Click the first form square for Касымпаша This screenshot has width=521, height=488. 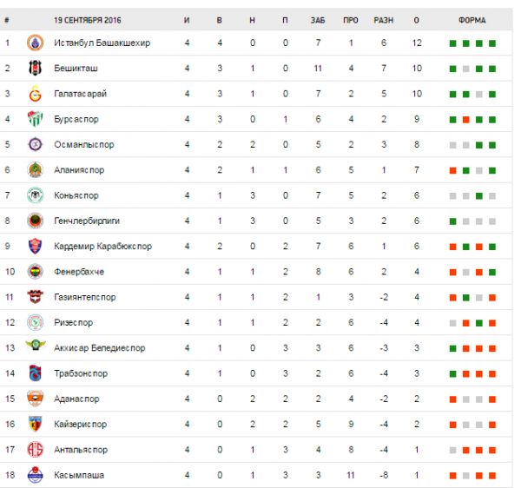[x=452, y=476]
